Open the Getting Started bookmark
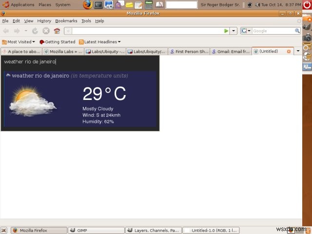The width and height of the screenshot is (312, 234). point(58,42)
